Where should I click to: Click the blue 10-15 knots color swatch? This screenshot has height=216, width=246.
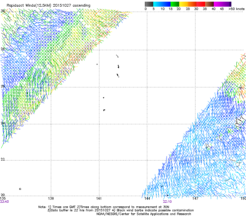166,4
